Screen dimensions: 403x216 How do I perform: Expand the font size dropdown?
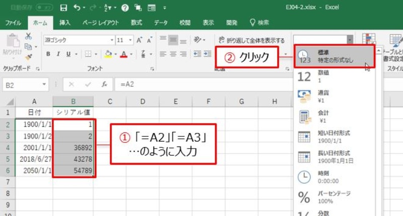pos(128,40)
